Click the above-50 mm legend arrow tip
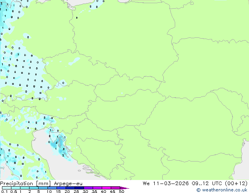 124,188
